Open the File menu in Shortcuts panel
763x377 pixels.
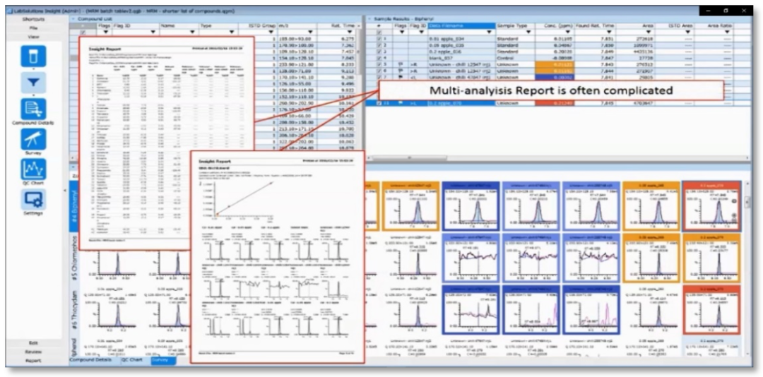point(33,28)
